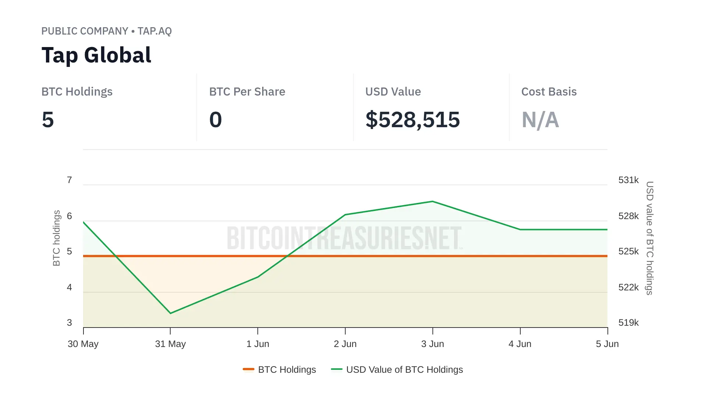
Task: Click the 531k right-axis tick label
Action: pos(628,180)
